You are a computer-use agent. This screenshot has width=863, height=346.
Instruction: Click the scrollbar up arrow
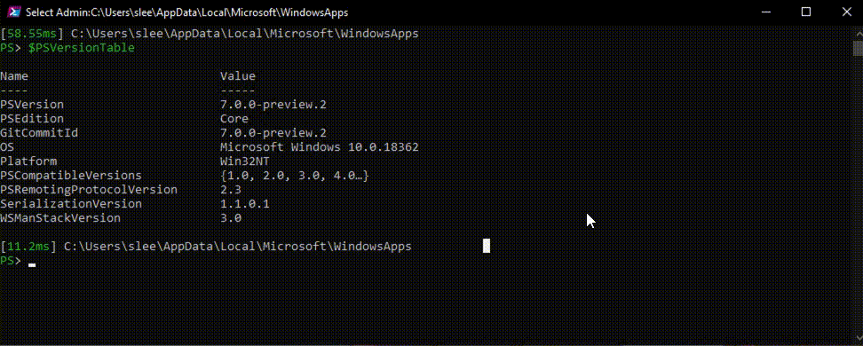tap(858, 32)
